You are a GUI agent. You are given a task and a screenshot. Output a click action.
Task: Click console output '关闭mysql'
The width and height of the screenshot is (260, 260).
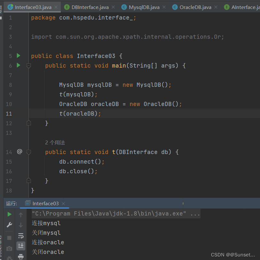coord(46,233)
